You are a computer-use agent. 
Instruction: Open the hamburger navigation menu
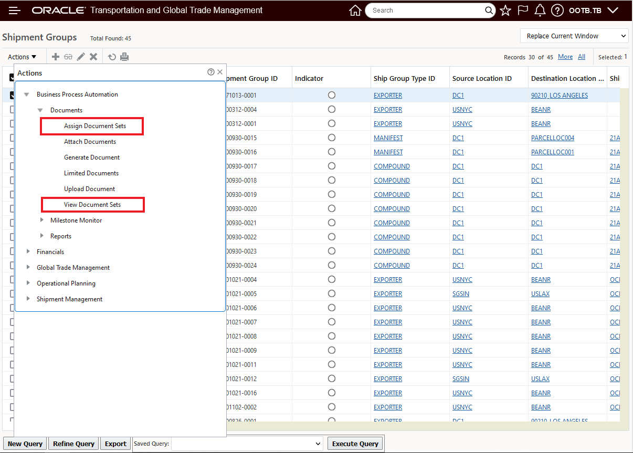(14, 10)
